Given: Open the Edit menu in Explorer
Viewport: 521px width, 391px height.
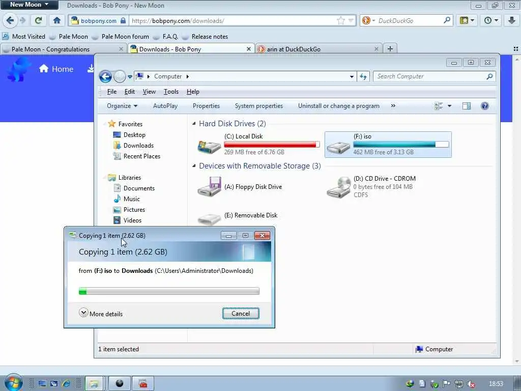Looking at the screenshot, I should click(x=130, y=92).
